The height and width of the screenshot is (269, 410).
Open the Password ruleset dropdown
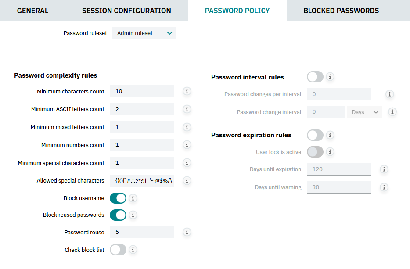coord(144,33)
